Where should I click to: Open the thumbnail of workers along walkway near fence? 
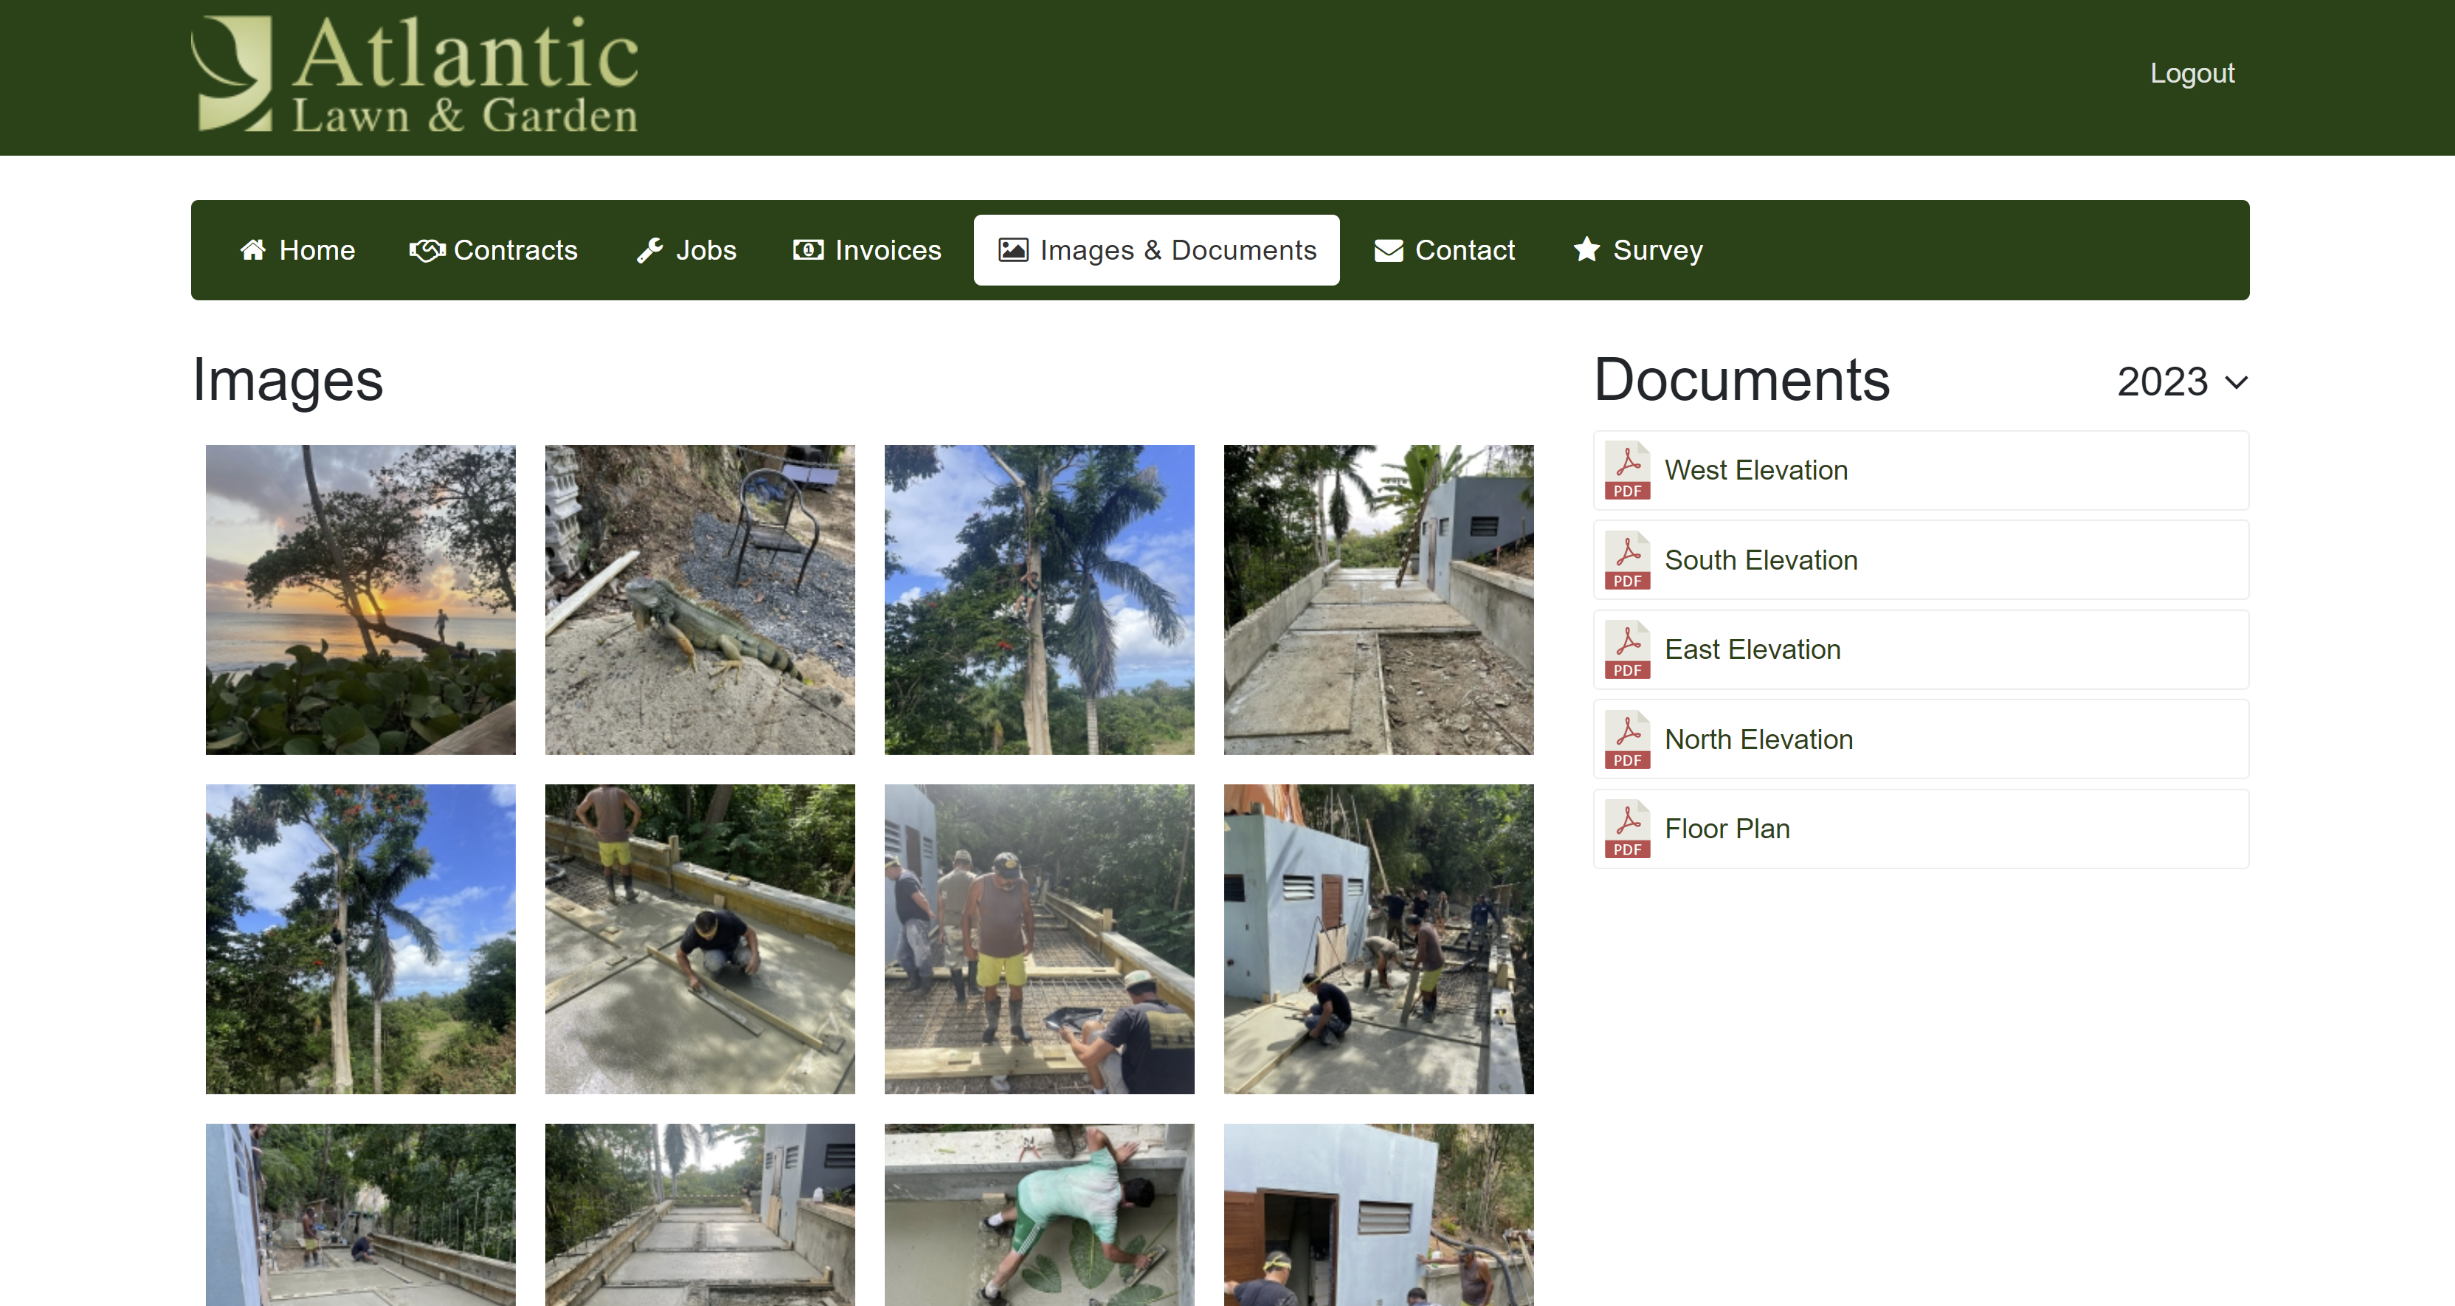360,1215
